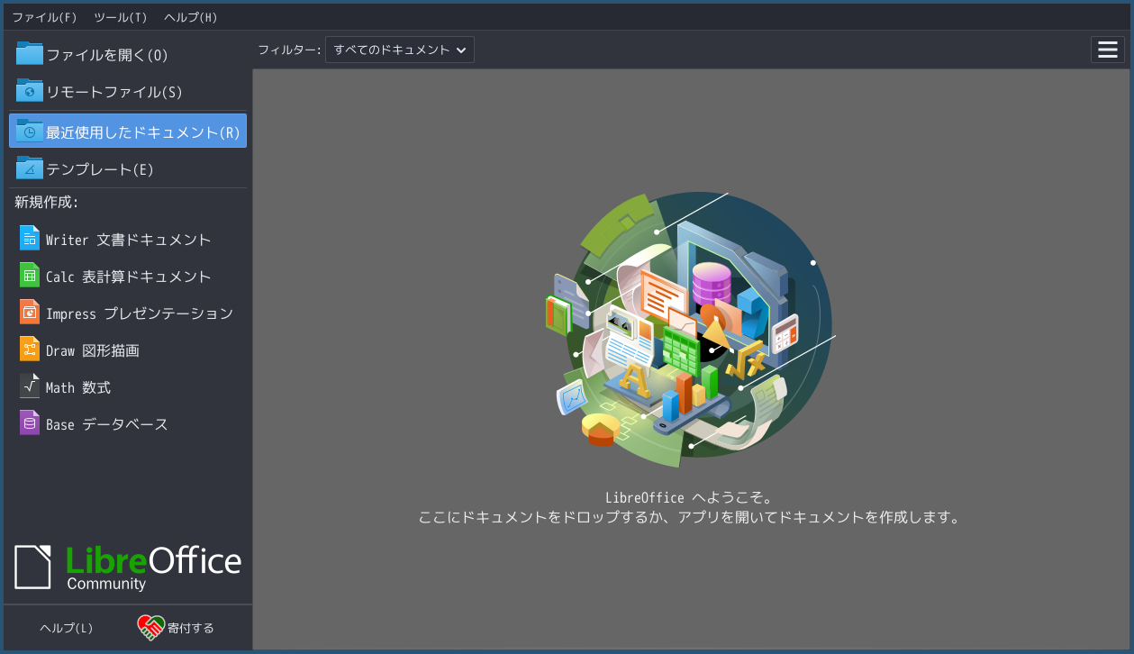The width and height of the screenshot is (1134, 654).
Task: Create a new Base database
Action: (x=108, y=423)
